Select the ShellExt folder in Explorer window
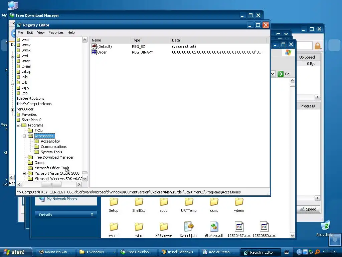The height and width of the screenshot is (257, 342). click(139, 204)
